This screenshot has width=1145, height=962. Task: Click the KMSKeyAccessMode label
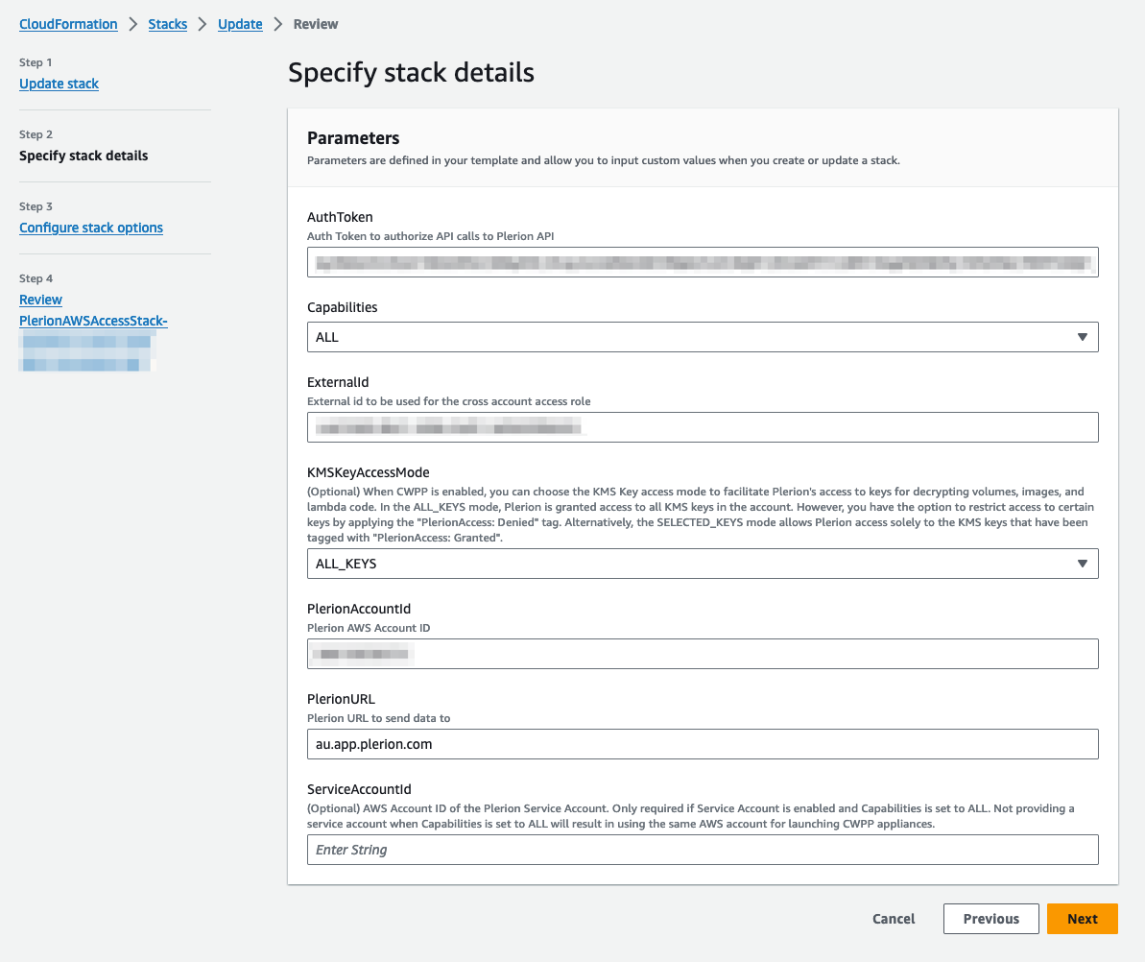click(368, 472)
